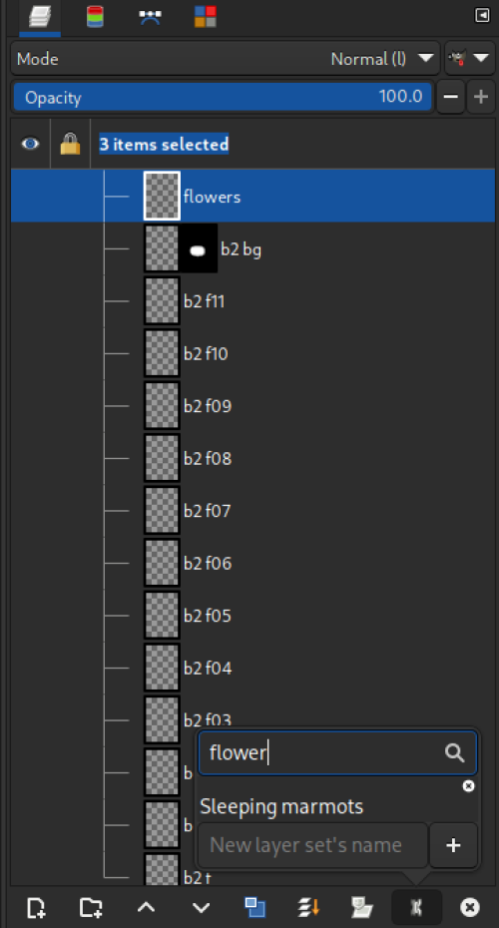Lower the layer with down arrow
The height and width of the screenshot is (928, 499).
202,907
